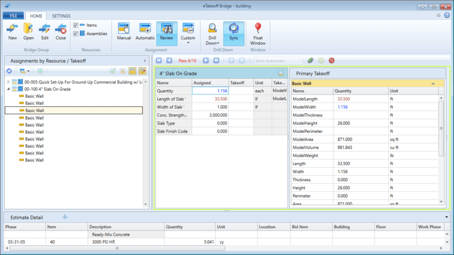Click the Description column header in Estimate Detail
The width and height of the screenshot is (454, 255).
[x=126, y=227]
